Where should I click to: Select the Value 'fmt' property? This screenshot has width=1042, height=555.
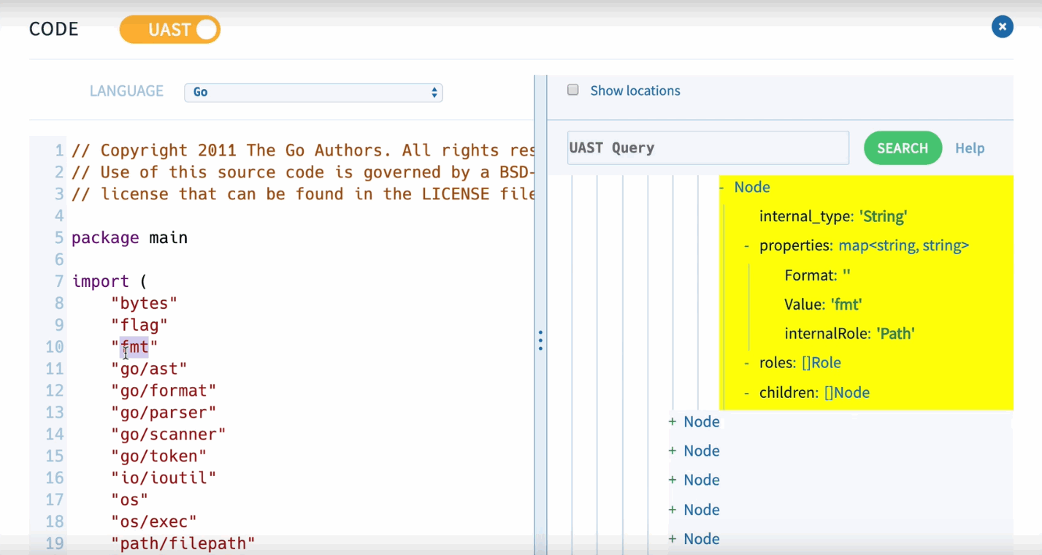point(824,305)
